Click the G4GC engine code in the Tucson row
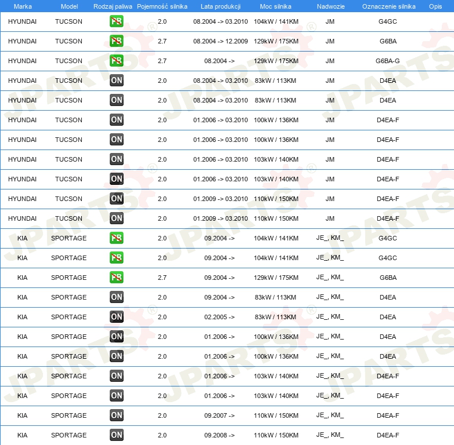This screenshot has height=445, width=454. [x=388, y=21]
